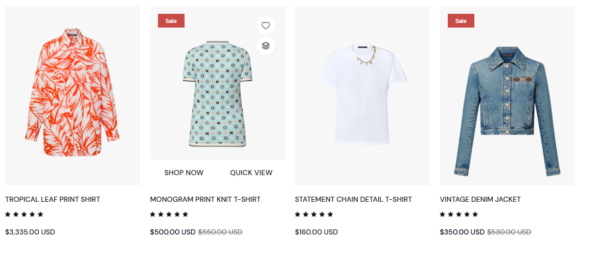Click the Vintage Denim Jacket title
The width and height of the screenshot is (595, 259).
[480, 199]
